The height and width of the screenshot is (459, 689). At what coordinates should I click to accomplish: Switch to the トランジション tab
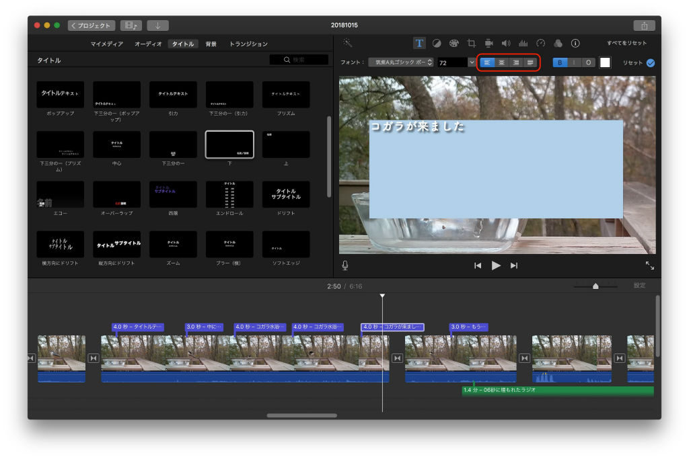tap(248, 44)
